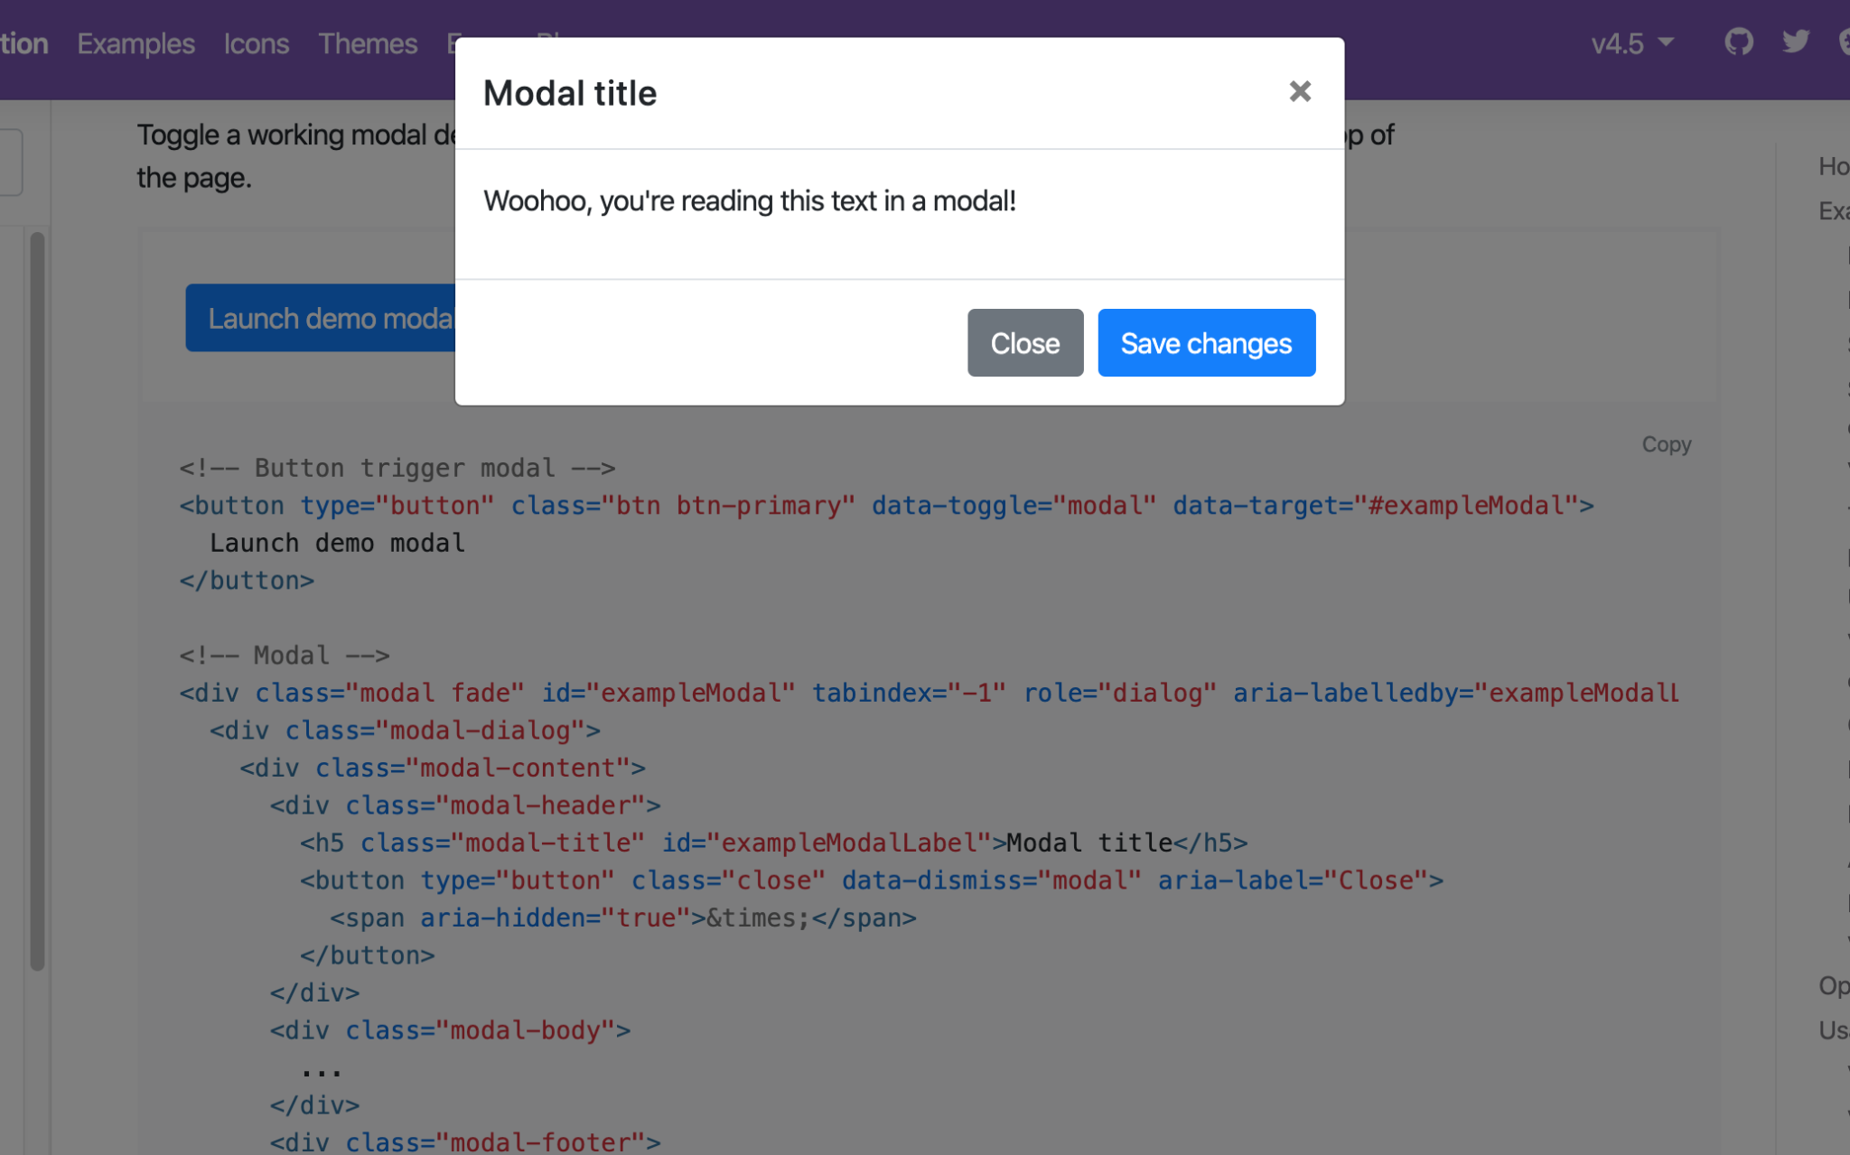Open the Icons navbar link
This screenshot has height=1155, width=1850.
(257, 43)
